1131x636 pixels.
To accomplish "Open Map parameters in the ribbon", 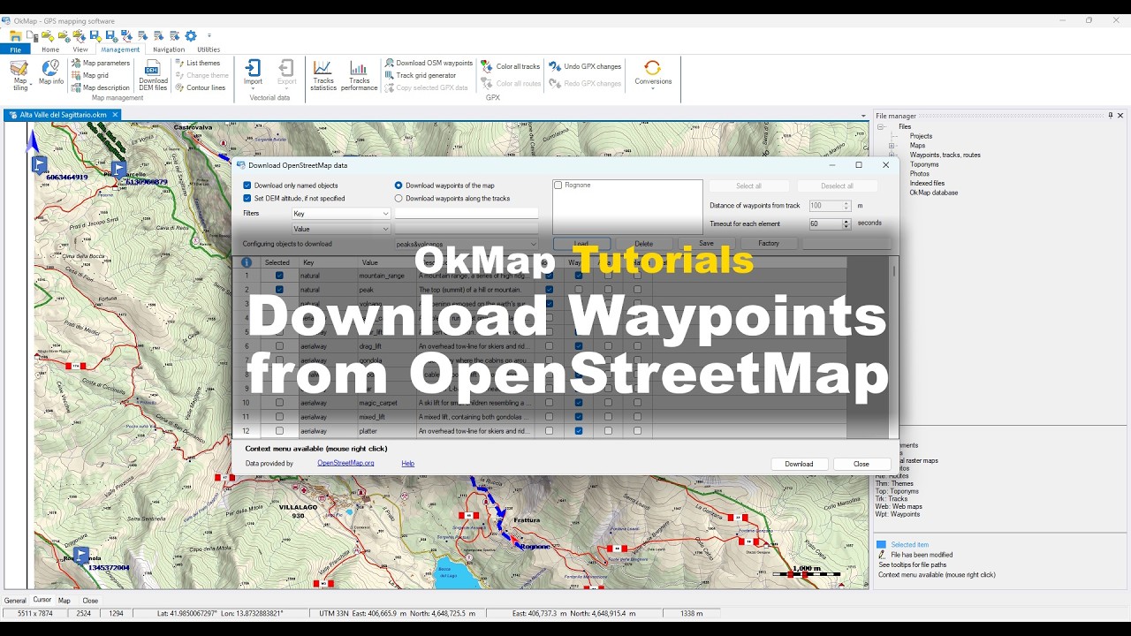I will [101, 63].
